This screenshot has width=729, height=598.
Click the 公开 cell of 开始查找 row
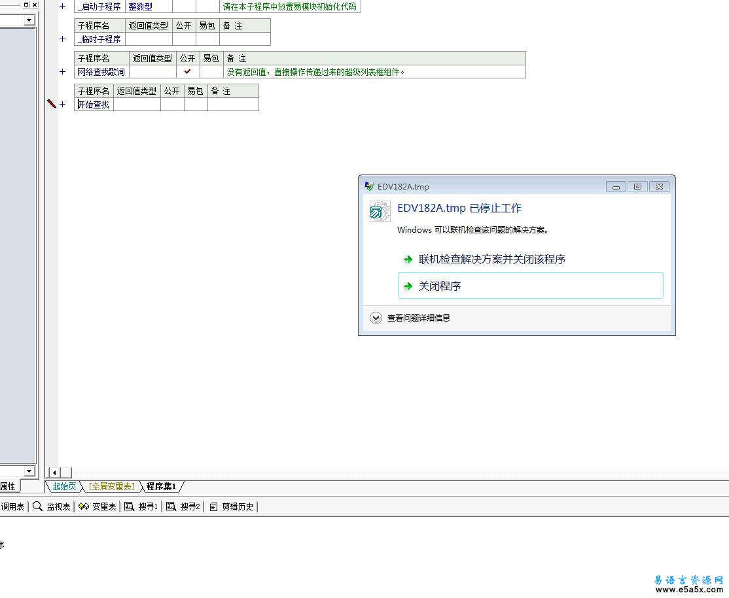pos(172,105)
